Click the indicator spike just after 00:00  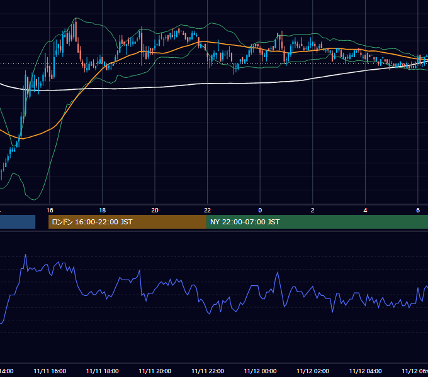point(278,272)
